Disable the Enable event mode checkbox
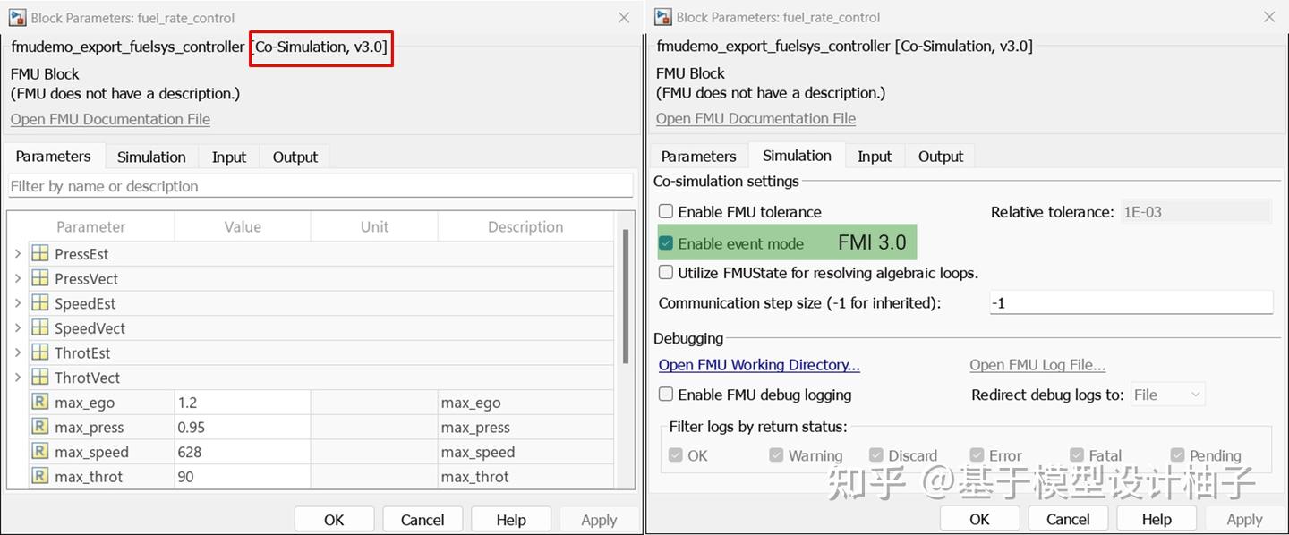The image size is (1289, 535). [x=665, y=242]
